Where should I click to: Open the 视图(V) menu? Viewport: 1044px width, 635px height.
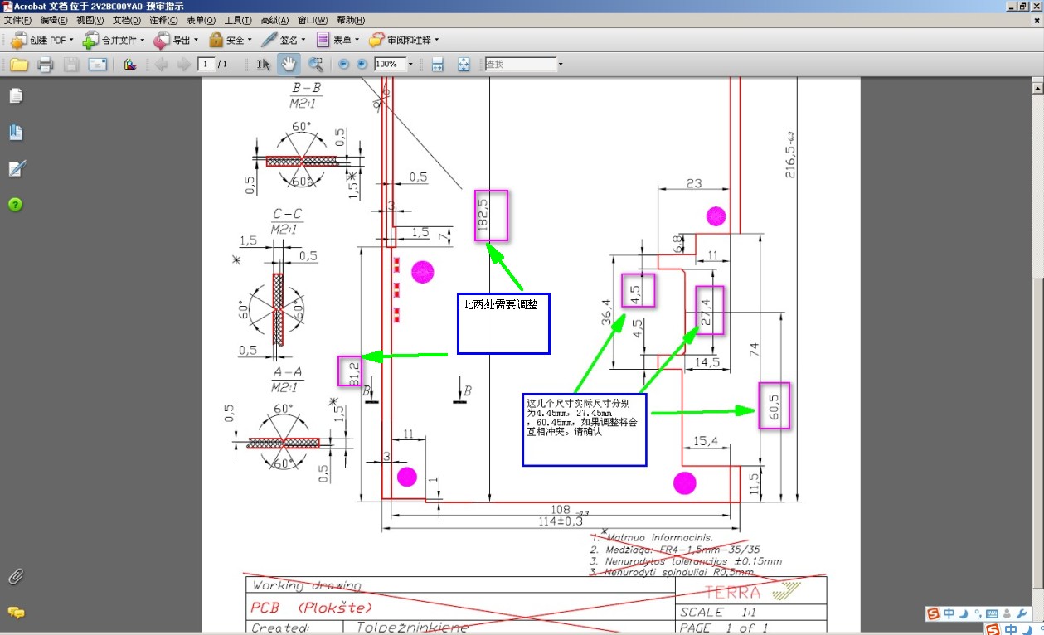(90, 20)
